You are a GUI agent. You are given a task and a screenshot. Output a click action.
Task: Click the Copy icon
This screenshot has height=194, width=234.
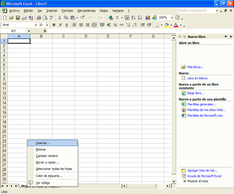click(66, 18)
